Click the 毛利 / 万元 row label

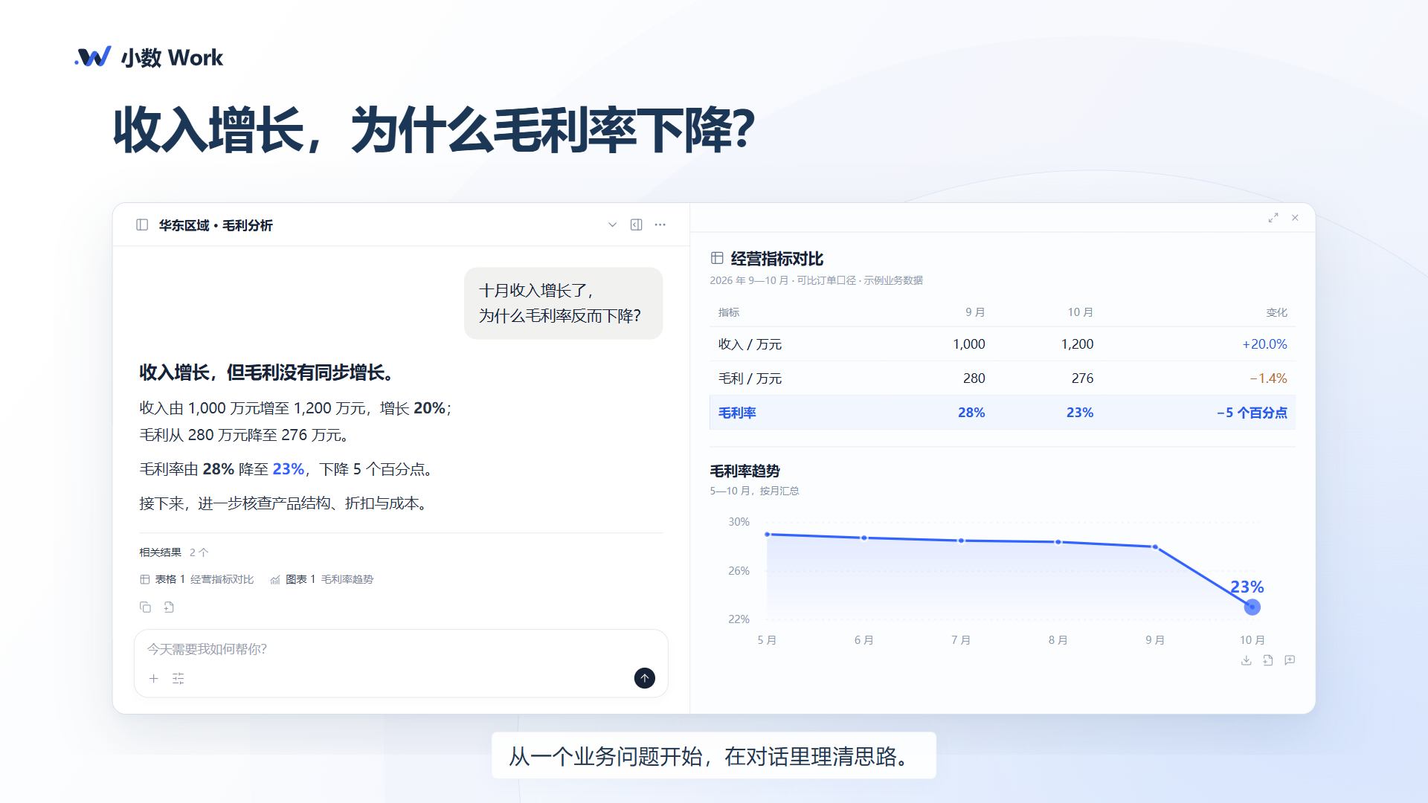coord(750,378)
